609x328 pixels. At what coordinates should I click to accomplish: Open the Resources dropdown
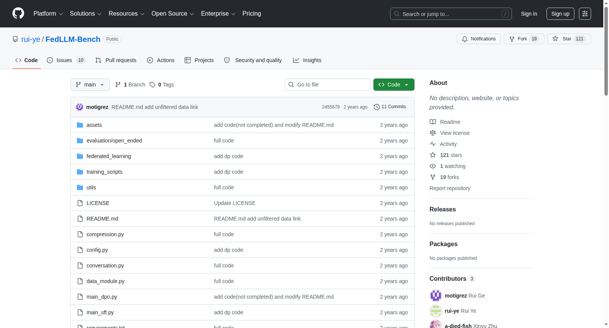[x=126, y=14]
